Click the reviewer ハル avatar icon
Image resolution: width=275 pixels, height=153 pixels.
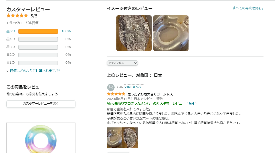[111, 87]
